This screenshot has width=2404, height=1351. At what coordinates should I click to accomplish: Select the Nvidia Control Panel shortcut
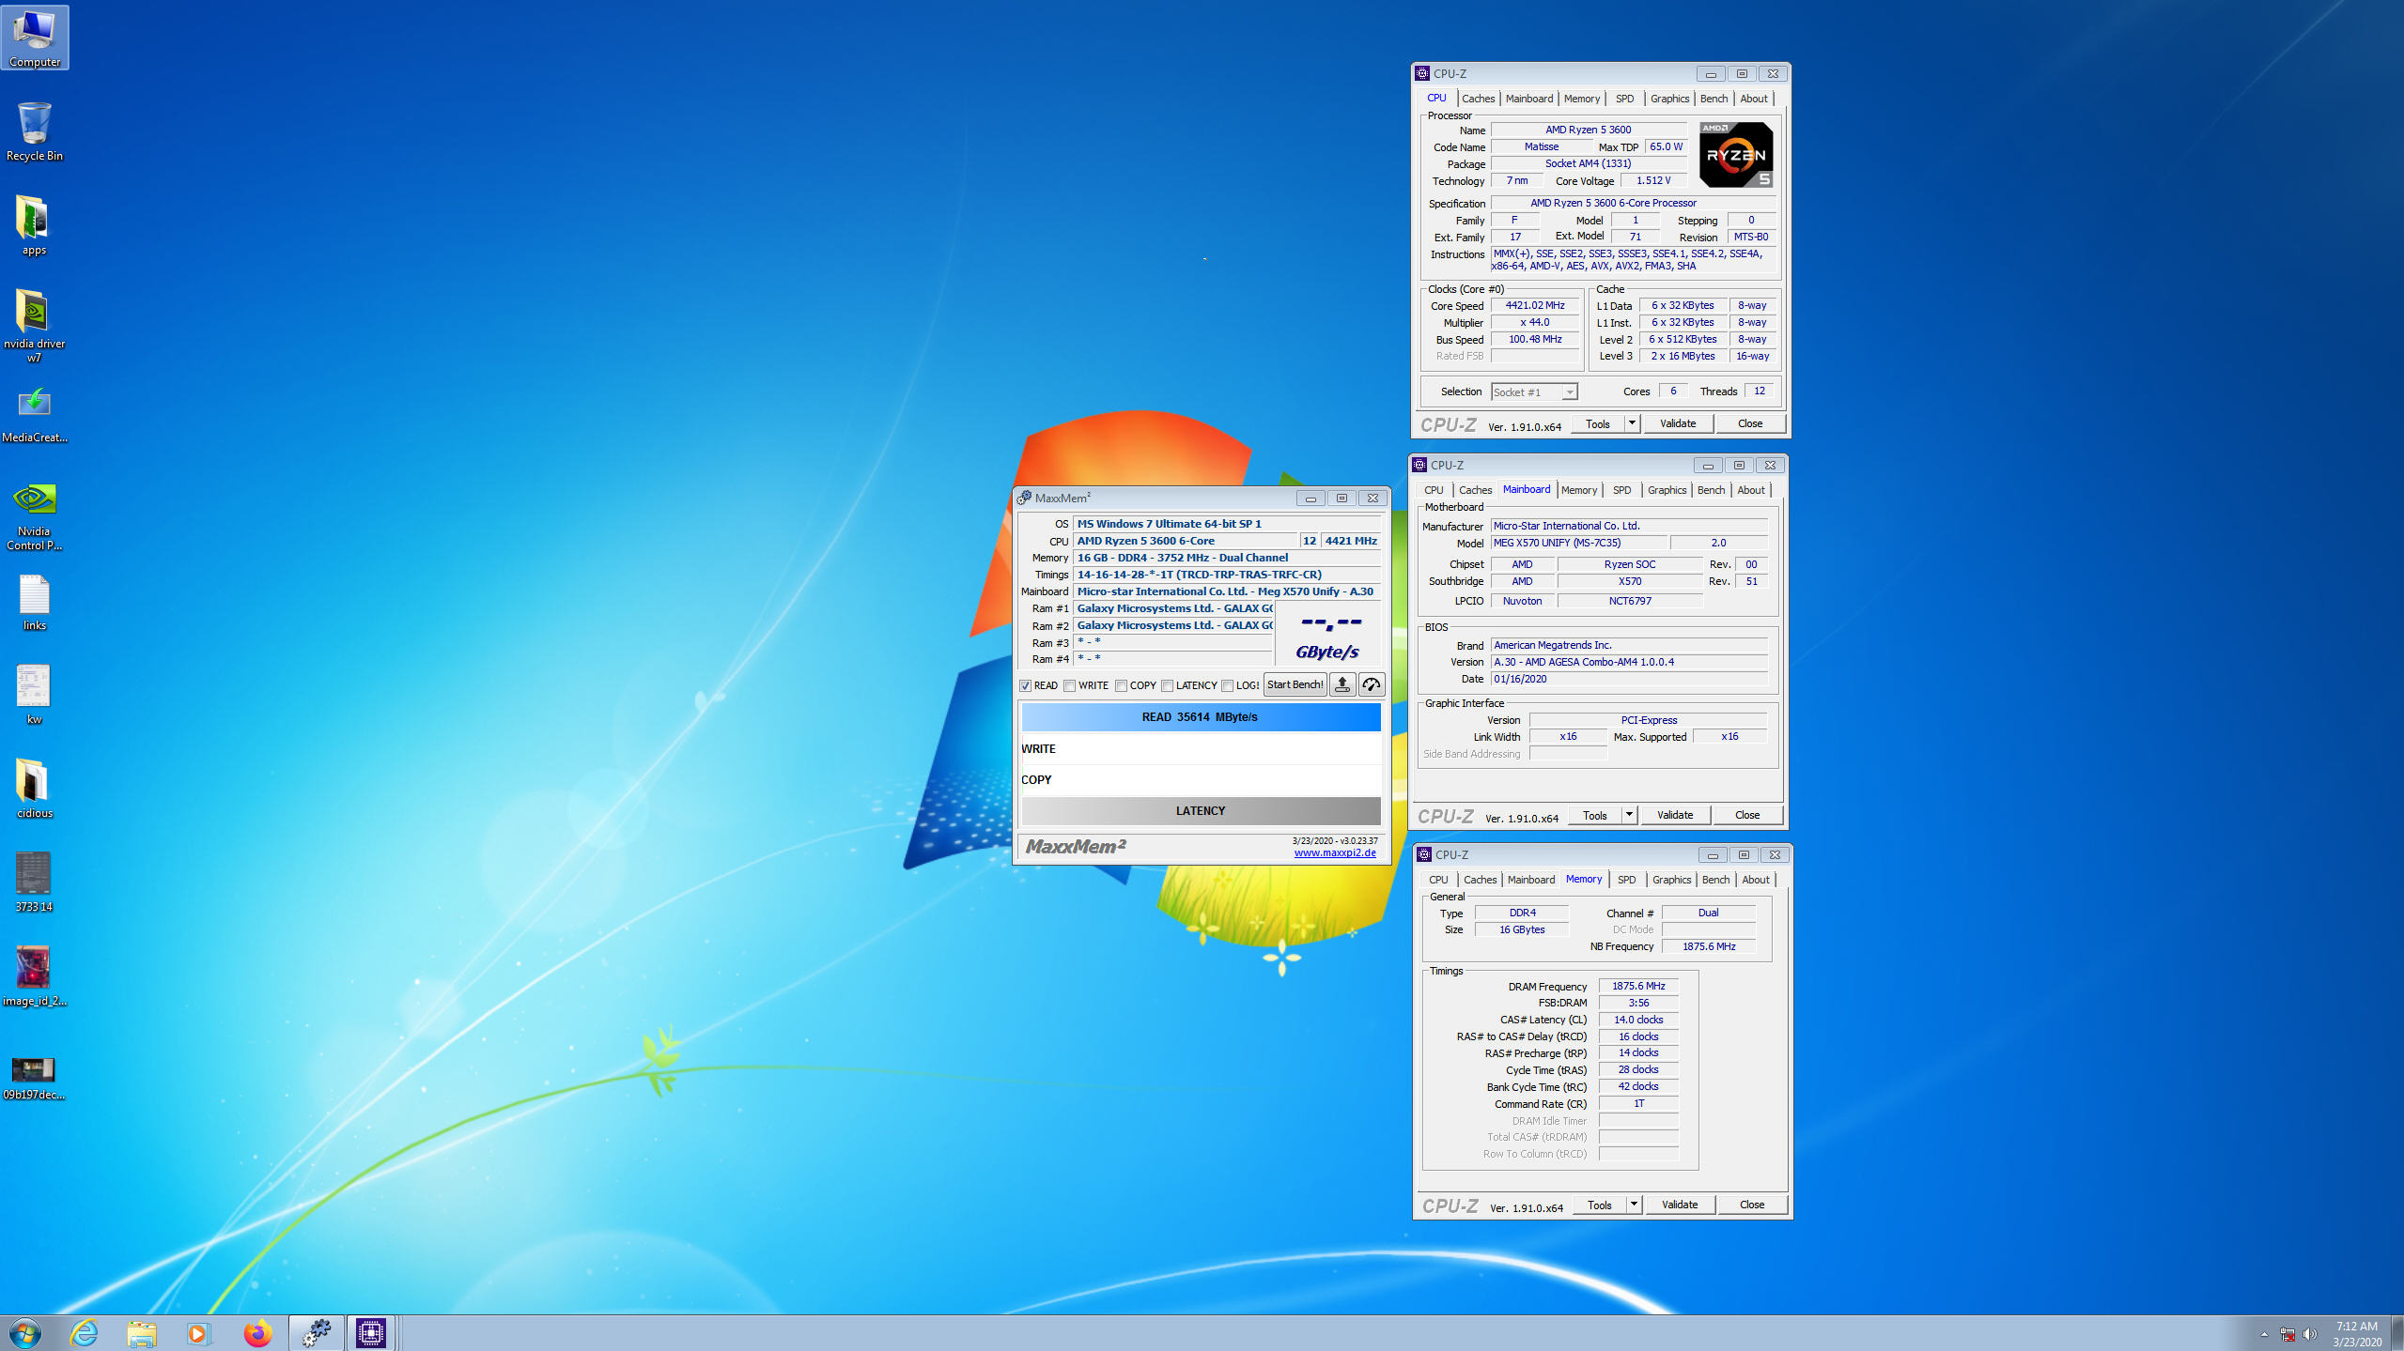tap(35, 514)
